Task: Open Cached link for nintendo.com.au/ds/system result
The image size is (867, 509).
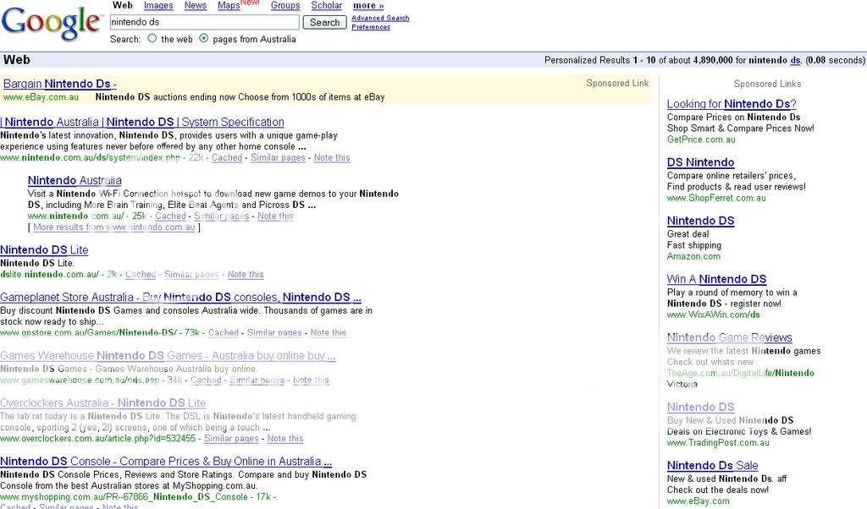Action: click(x=227, y=158)
